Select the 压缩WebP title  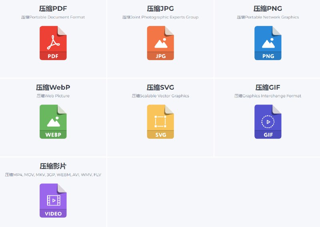click(53, 88)
